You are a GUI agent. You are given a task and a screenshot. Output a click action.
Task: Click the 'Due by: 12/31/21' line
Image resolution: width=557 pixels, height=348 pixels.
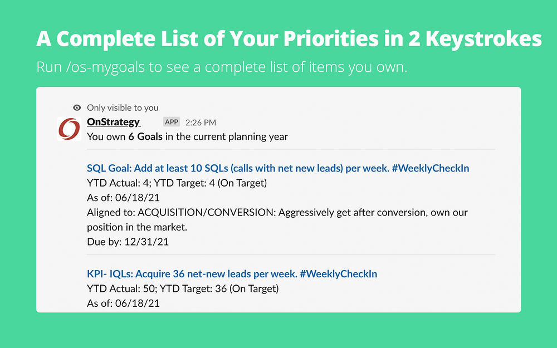(x=128, y=242)
